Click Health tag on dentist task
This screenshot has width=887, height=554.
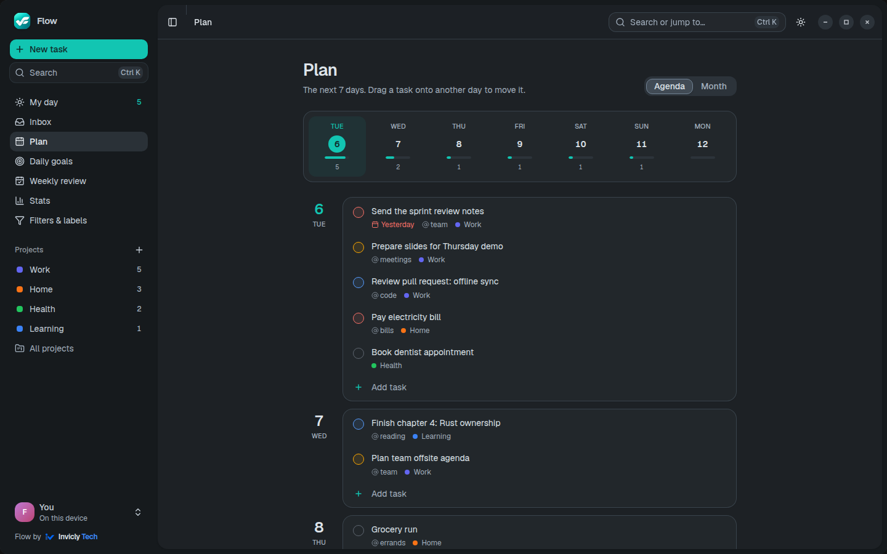click(x=387, y=366)
